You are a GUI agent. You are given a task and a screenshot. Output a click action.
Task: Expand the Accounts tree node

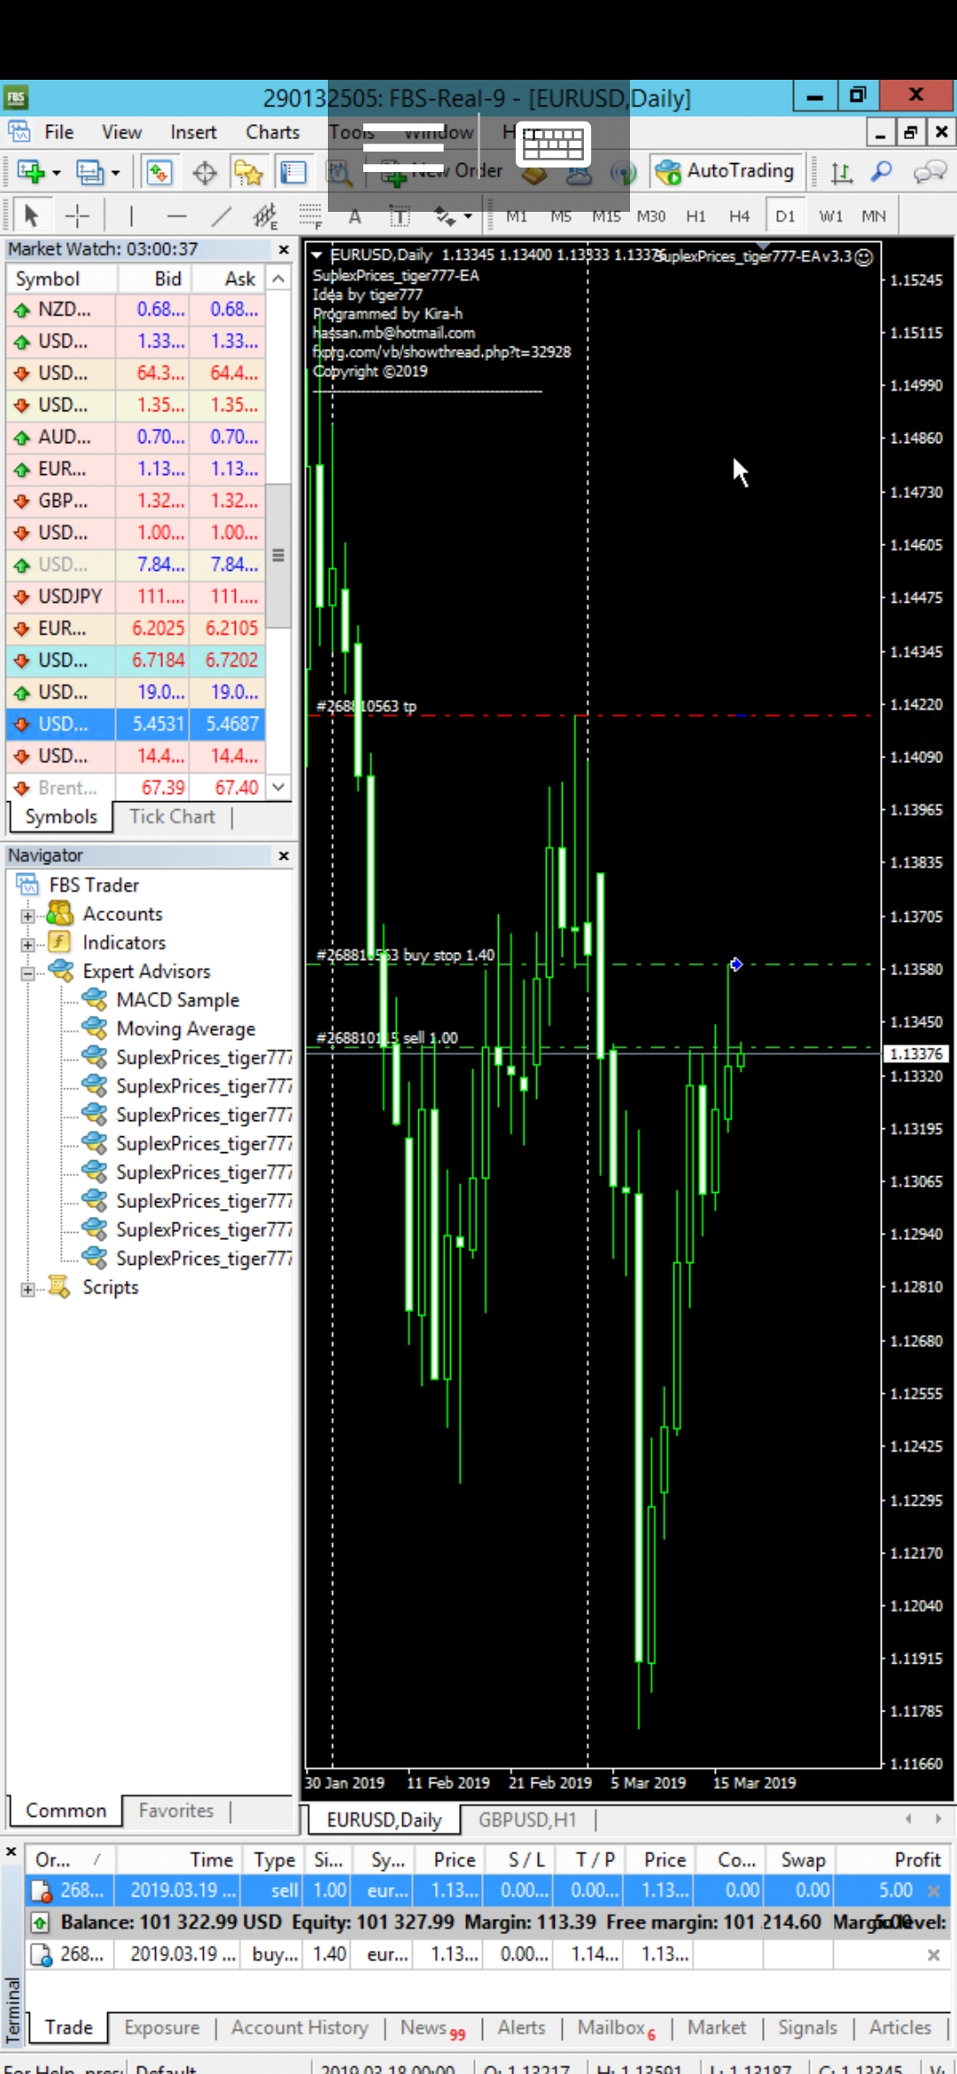28,916
